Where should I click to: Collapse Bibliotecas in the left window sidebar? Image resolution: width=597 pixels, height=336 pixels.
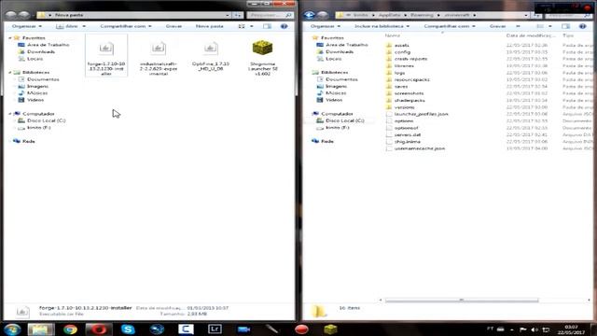[10, 72]
